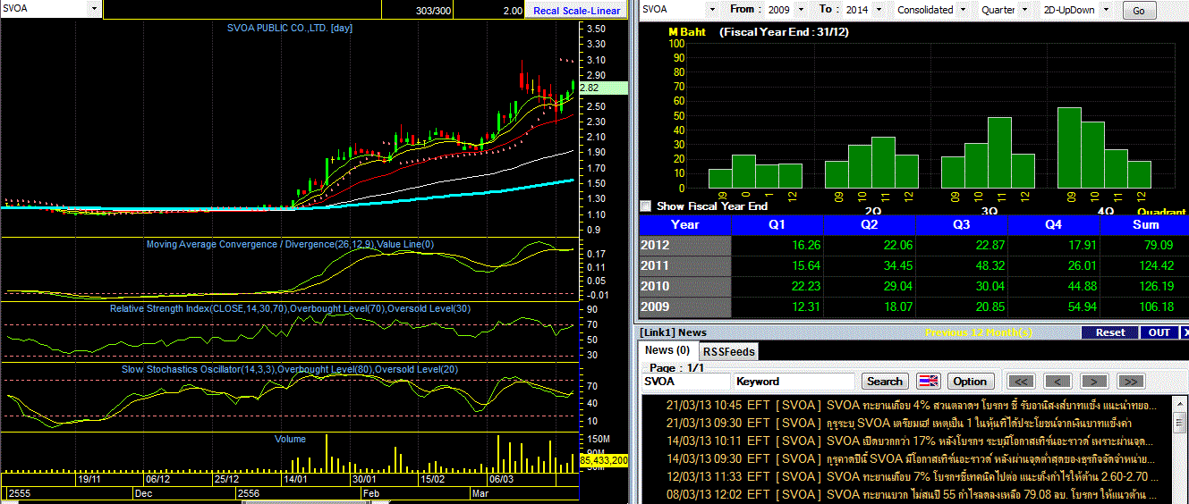The width and height of the screenshot is (1189, 504).
Task: Select the 2010 row header
Action: pos(685,287)
